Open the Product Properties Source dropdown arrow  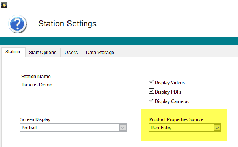(x=217, y=128)
